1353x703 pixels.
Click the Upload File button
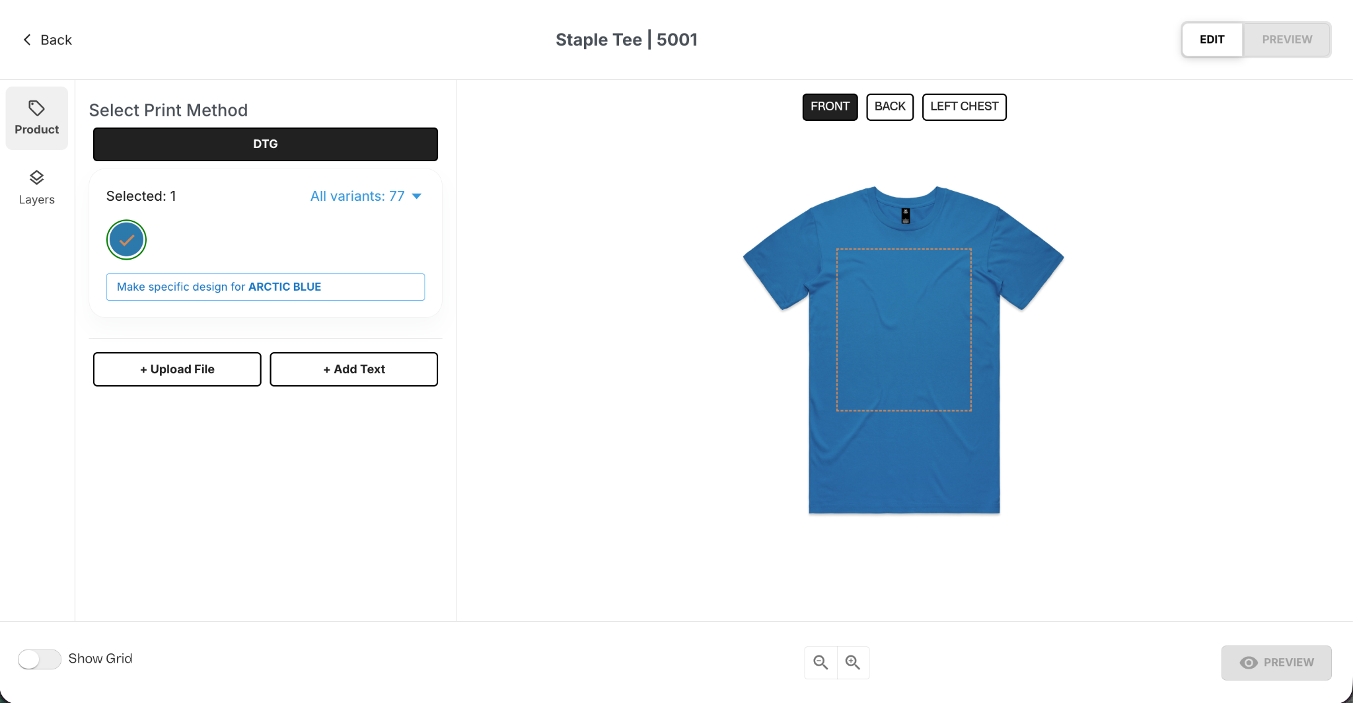[177, 369]
